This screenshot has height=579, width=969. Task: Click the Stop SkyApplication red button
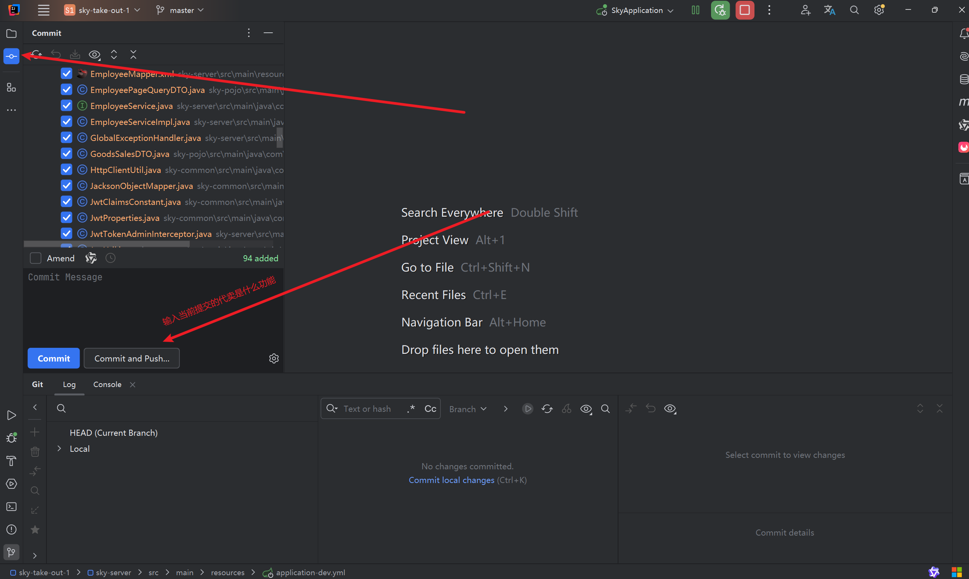(744, 10)
